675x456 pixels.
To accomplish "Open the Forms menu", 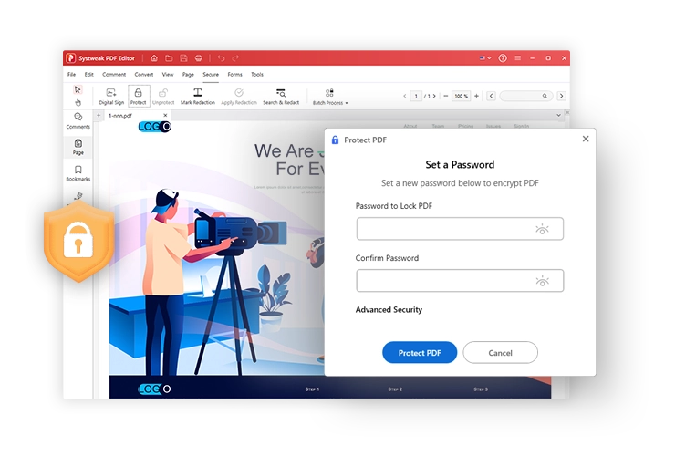I will [x=234, y=75].
